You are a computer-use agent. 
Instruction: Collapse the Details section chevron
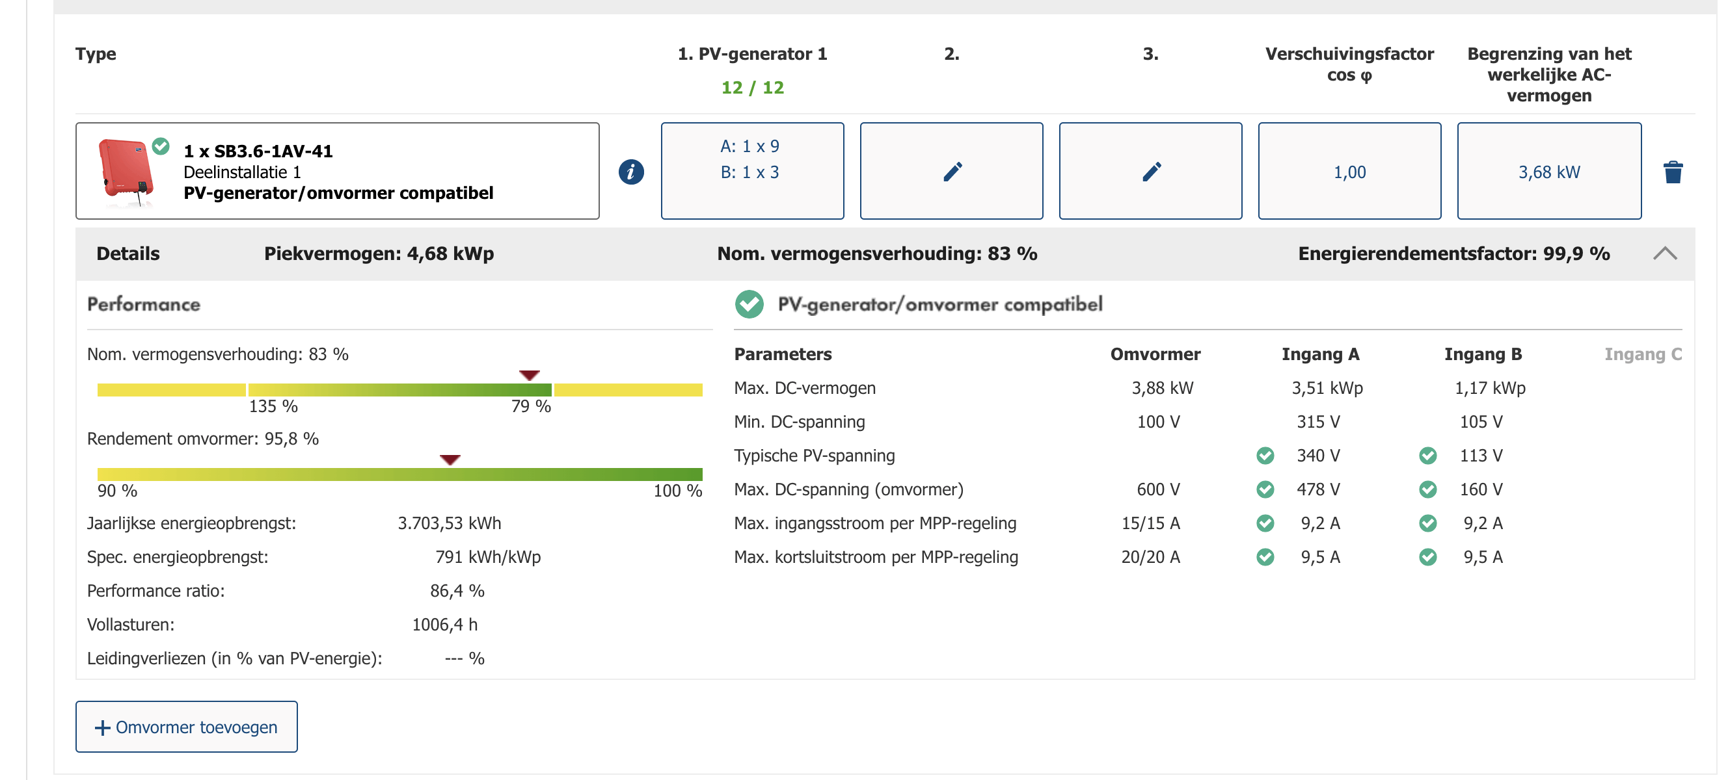(x=1664, y=253)
